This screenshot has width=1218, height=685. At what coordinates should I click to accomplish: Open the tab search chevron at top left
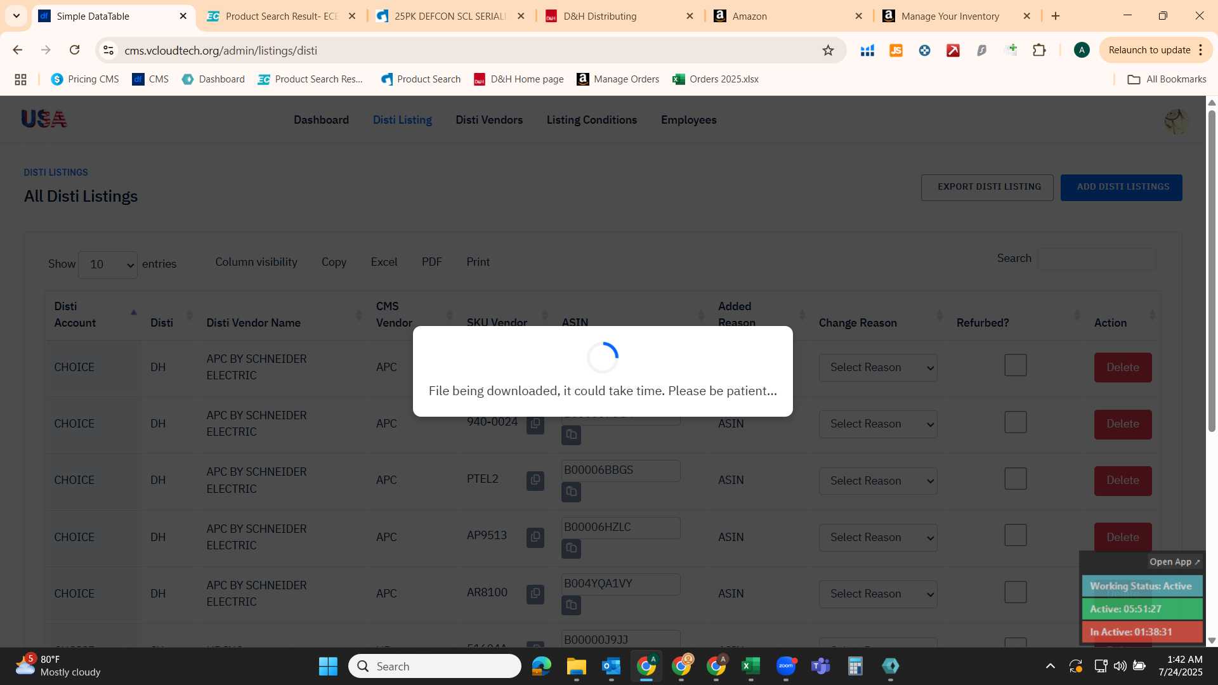click(16, 16)
